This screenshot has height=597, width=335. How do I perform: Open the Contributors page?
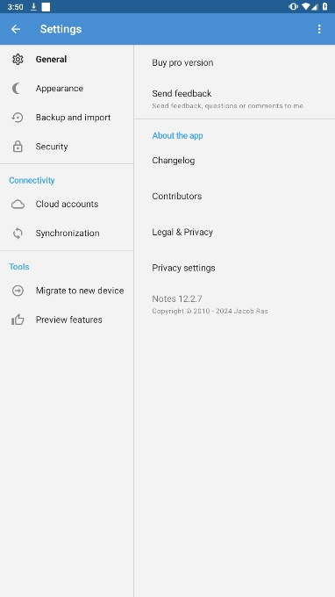click(x=235, y=197)
